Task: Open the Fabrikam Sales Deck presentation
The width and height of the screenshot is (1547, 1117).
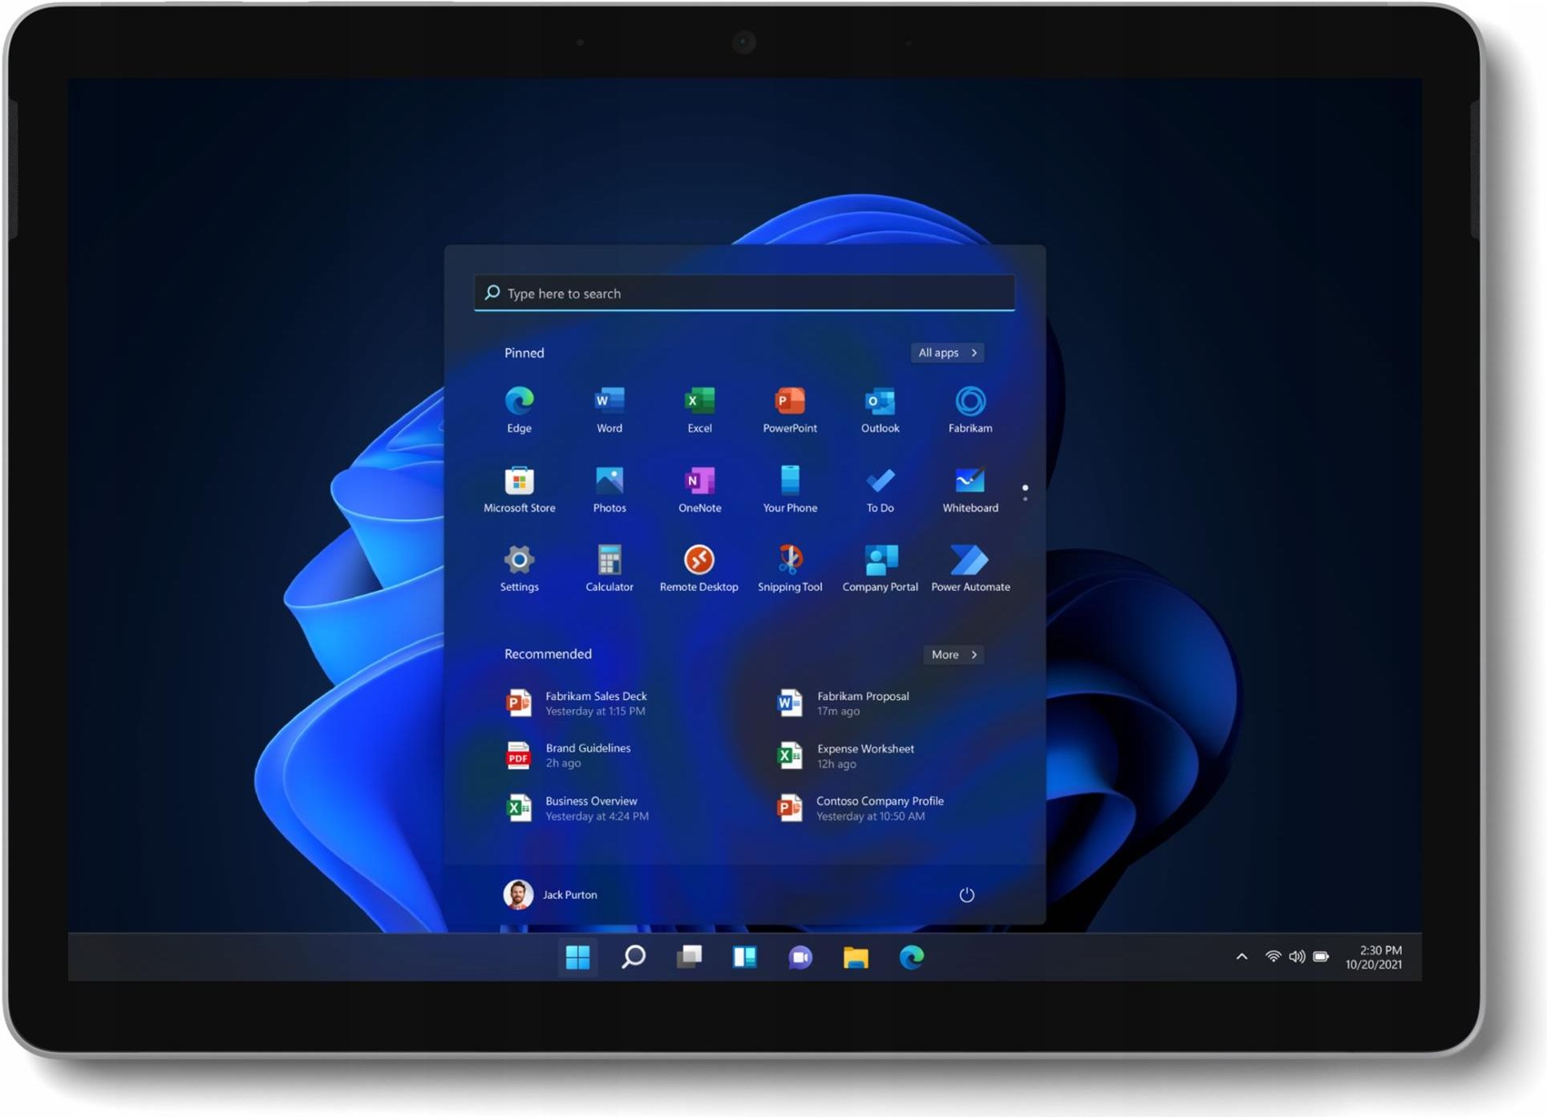Action: [594, 703]
